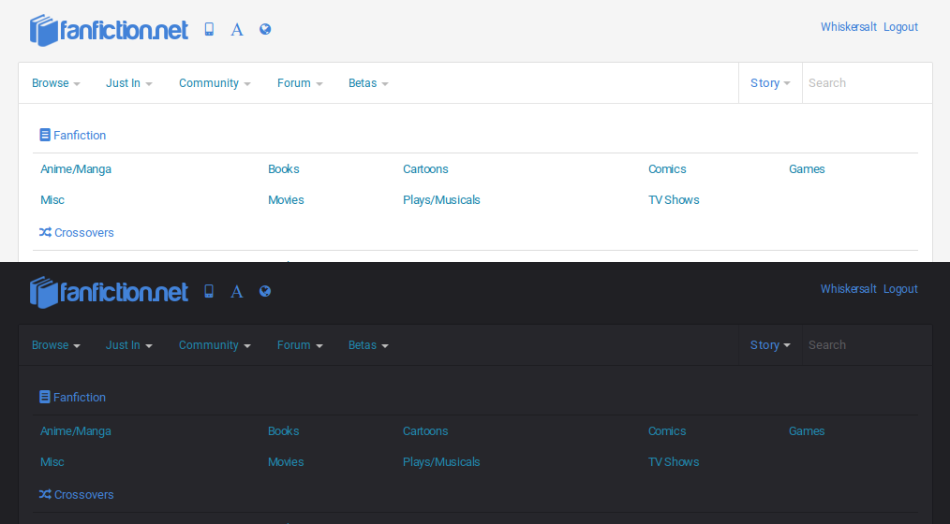Click the shuffle icon beside Crossovers in the dark panel

coord(45,494)
